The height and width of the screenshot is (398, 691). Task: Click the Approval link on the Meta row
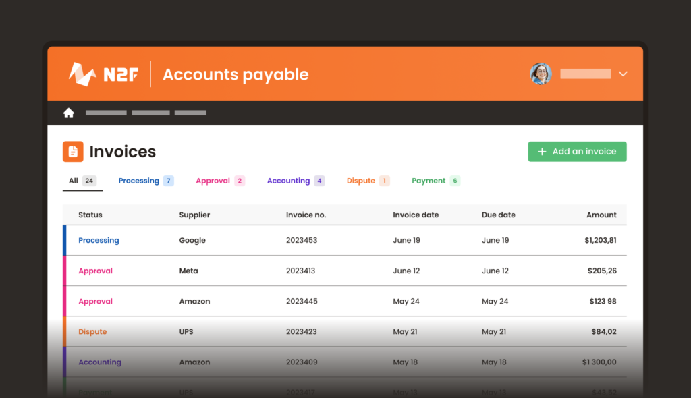[x=95, y=271]
